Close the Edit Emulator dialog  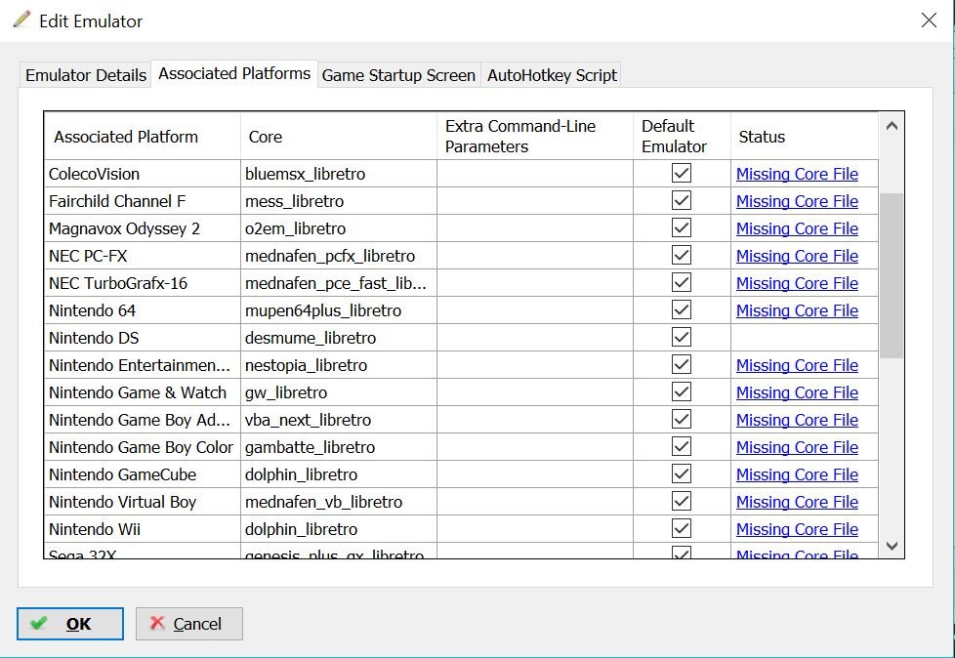point(929,21)
